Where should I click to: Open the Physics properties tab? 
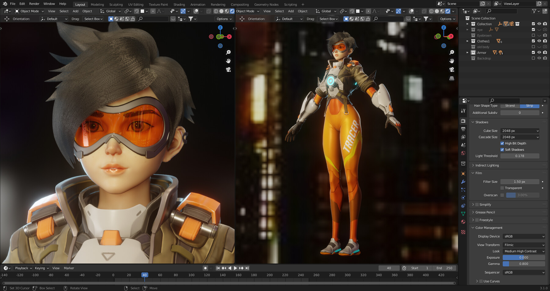pyautogui.click(x=463, y=198)
